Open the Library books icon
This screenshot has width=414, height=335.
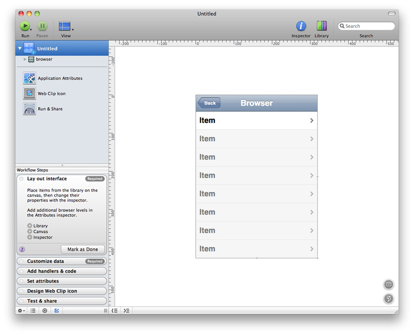322,26
